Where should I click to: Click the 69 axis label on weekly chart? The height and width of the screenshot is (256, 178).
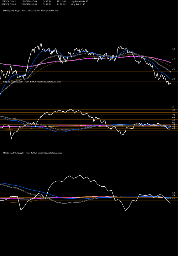(x=174, y=117)
